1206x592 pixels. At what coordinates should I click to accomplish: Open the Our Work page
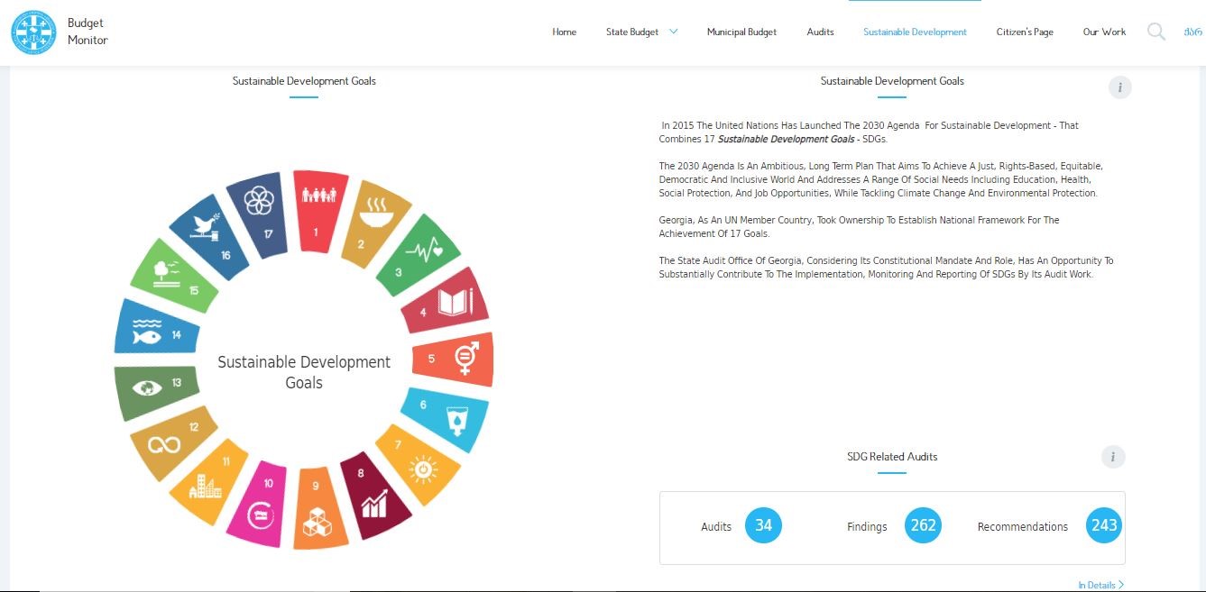1104,32
